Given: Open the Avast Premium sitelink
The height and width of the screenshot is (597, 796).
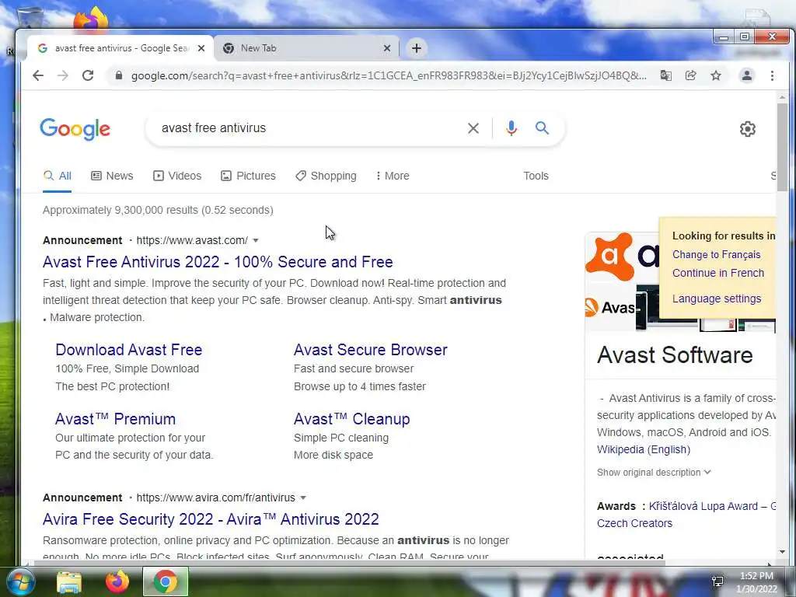Looking at the screenshot, I should [115, 419].
